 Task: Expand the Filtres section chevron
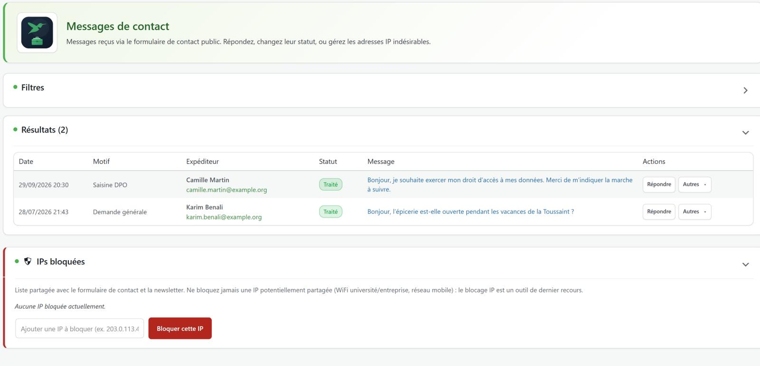click(745, 91)
